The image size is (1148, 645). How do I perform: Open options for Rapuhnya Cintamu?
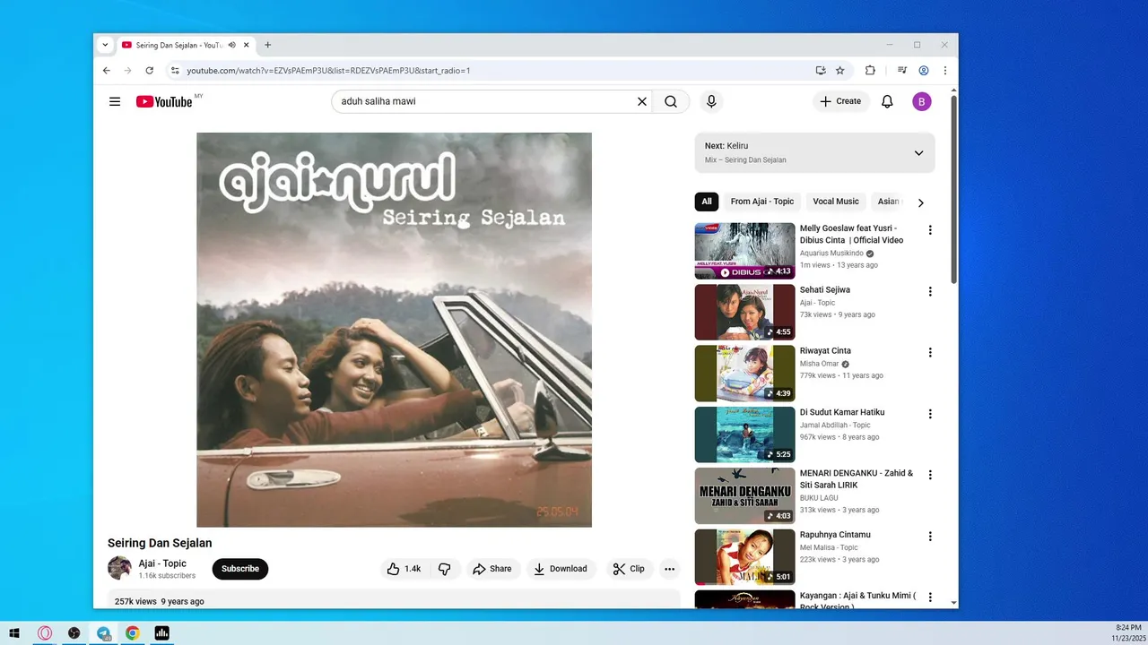click(930, 536)
